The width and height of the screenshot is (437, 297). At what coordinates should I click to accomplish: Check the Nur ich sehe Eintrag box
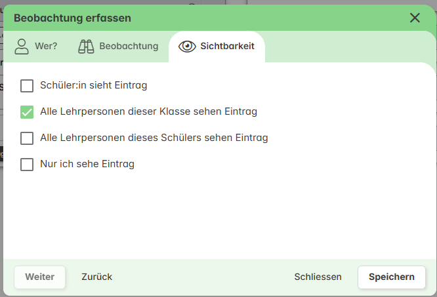coord(27,164)
